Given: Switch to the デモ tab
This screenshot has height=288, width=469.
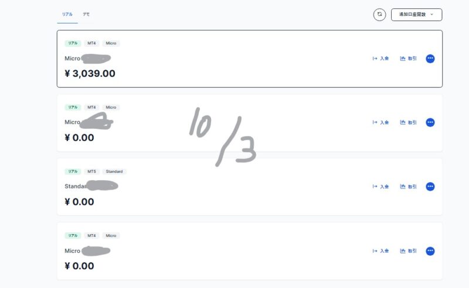Looking at the screenshot, I should tap(86, 14).
